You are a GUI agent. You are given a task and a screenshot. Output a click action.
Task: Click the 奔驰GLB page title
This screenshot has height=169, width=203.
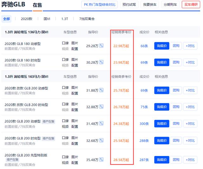pos(13,4)
